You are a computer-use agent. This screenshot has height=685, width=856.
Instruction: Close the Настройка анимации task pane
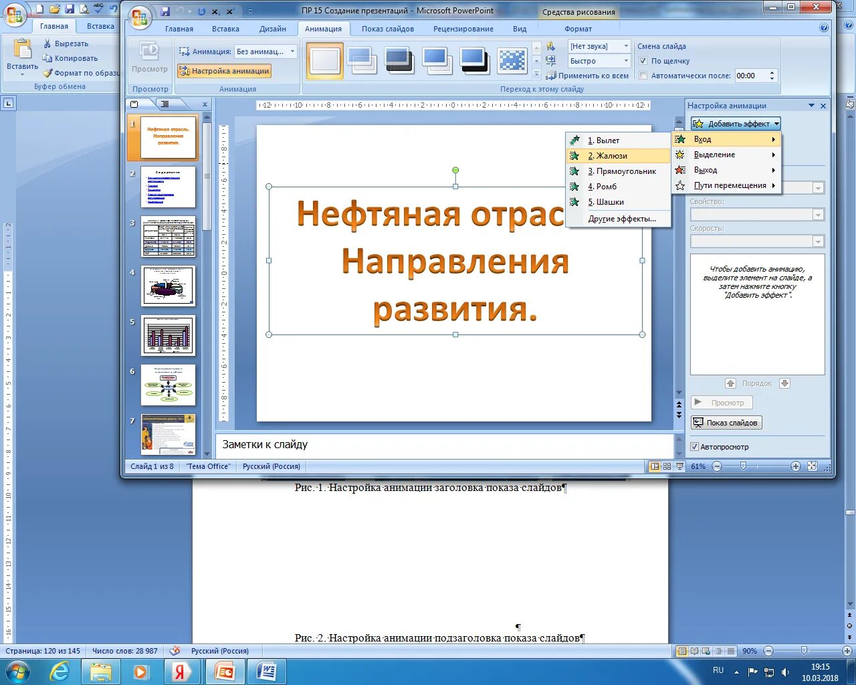823,106
